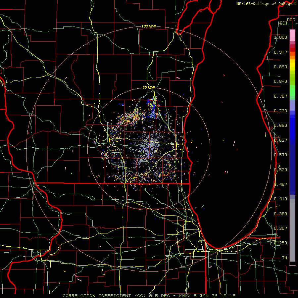Click the 0.840 legend value

tap(280, 81)
